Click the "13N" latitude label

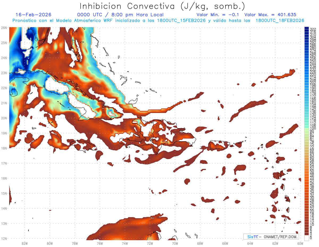[4, 224]
